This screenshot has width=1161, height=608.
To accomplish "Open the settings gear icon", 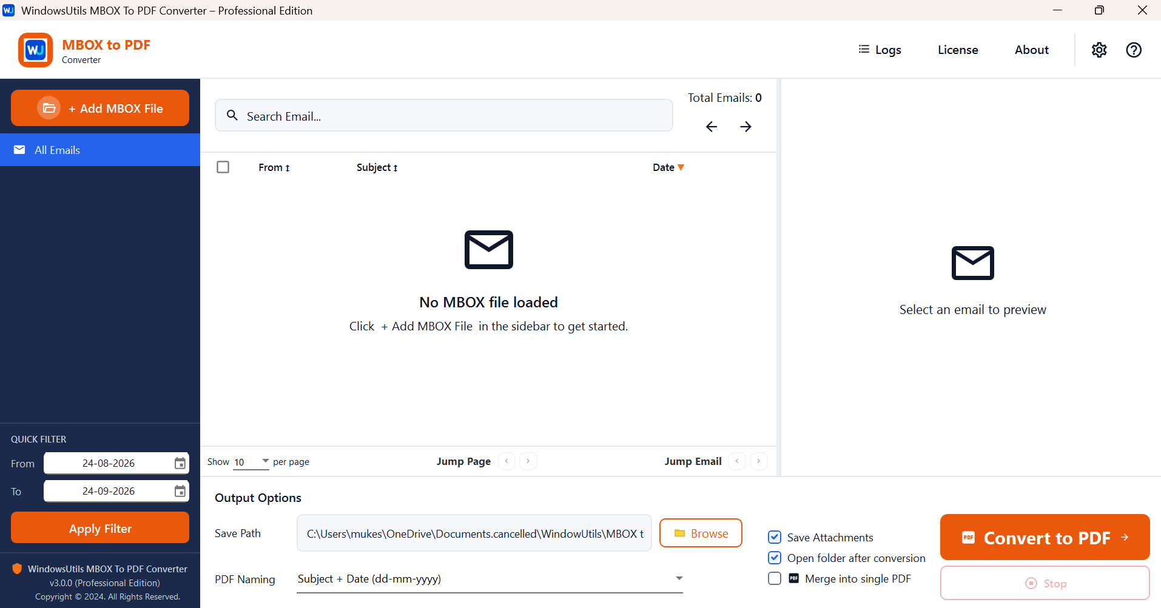I will point(1099,50).
